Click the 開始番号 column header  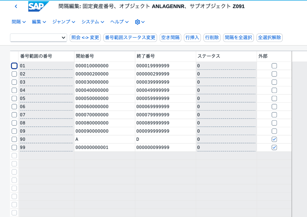coord(105,56)
